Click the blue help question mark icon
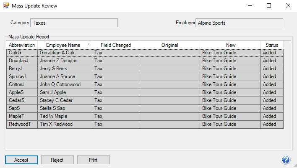 pos(285,160)
